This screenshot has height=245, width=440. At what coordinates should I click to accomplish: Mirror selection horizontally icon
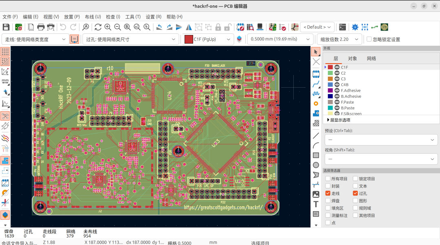click(x=189, y=27)
